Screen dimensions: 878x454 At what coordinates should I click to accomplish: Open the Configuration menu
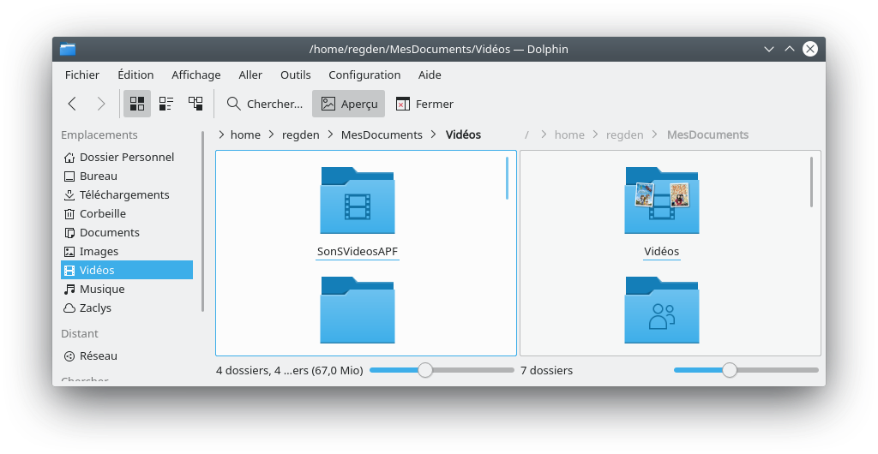coord(364,75)
